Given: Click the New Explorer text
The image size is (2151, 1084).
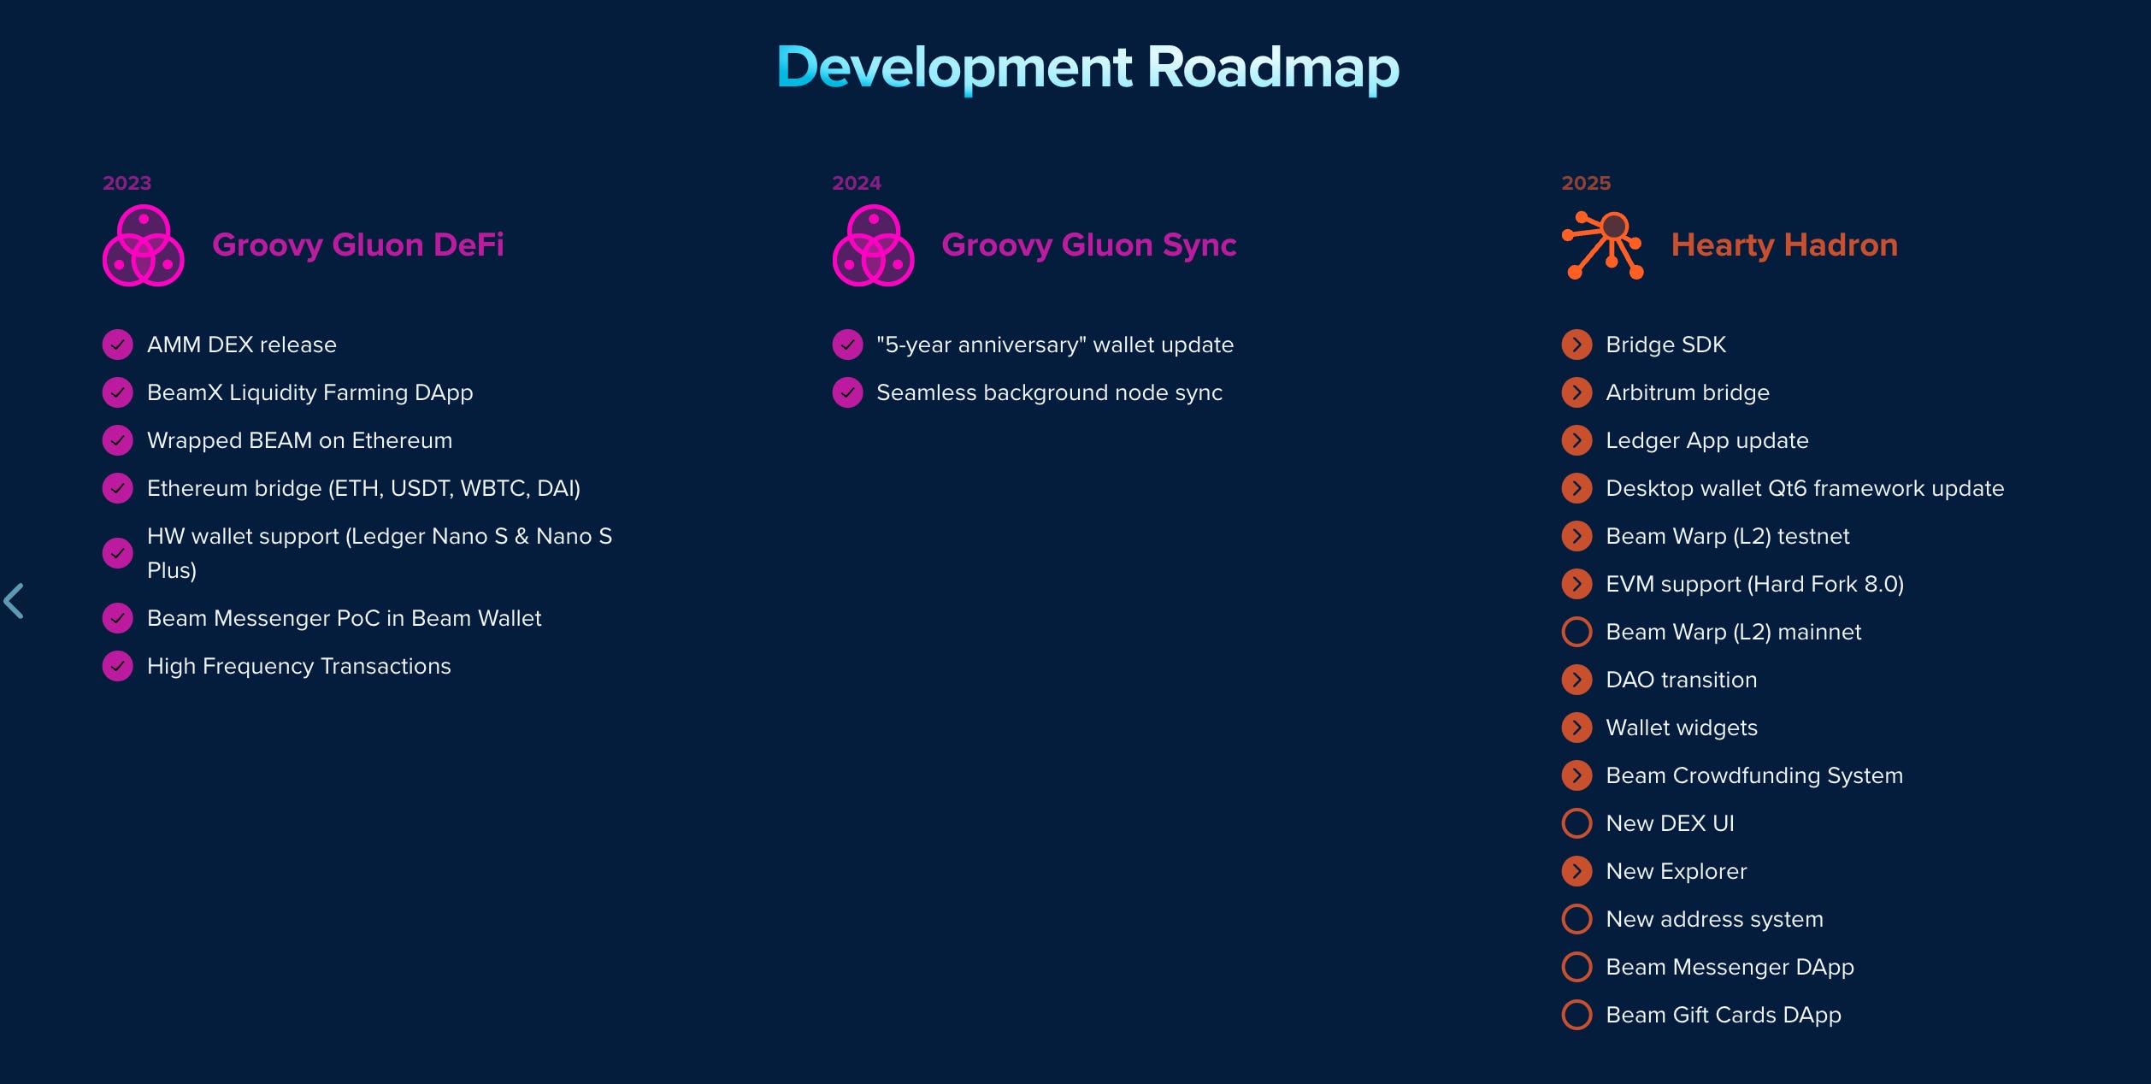Looking at the screenshot, I should 1677,871.
